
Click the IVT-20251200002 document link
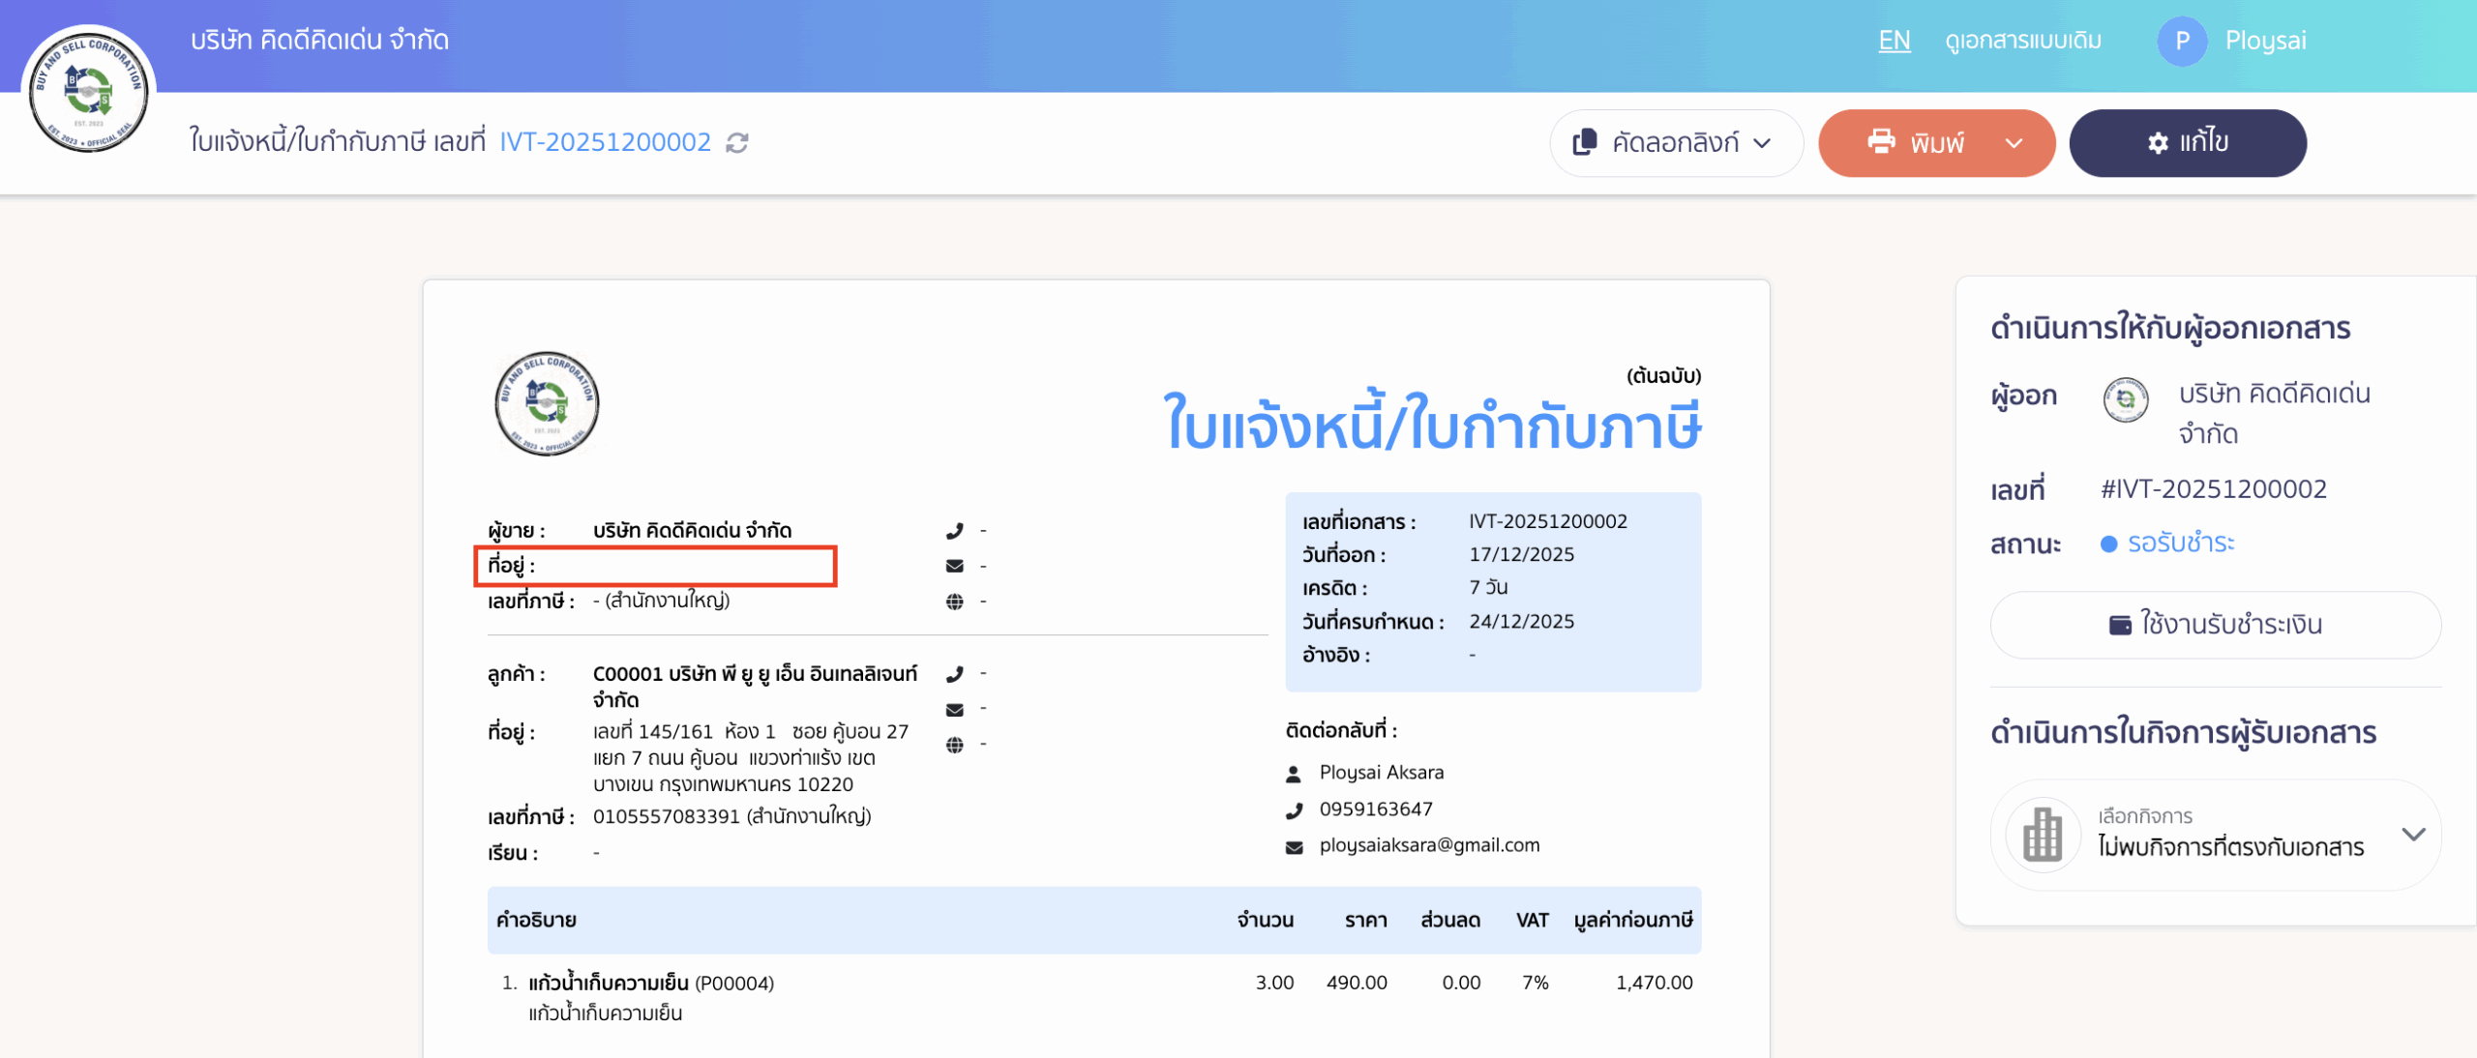click(x=605, y=141)
